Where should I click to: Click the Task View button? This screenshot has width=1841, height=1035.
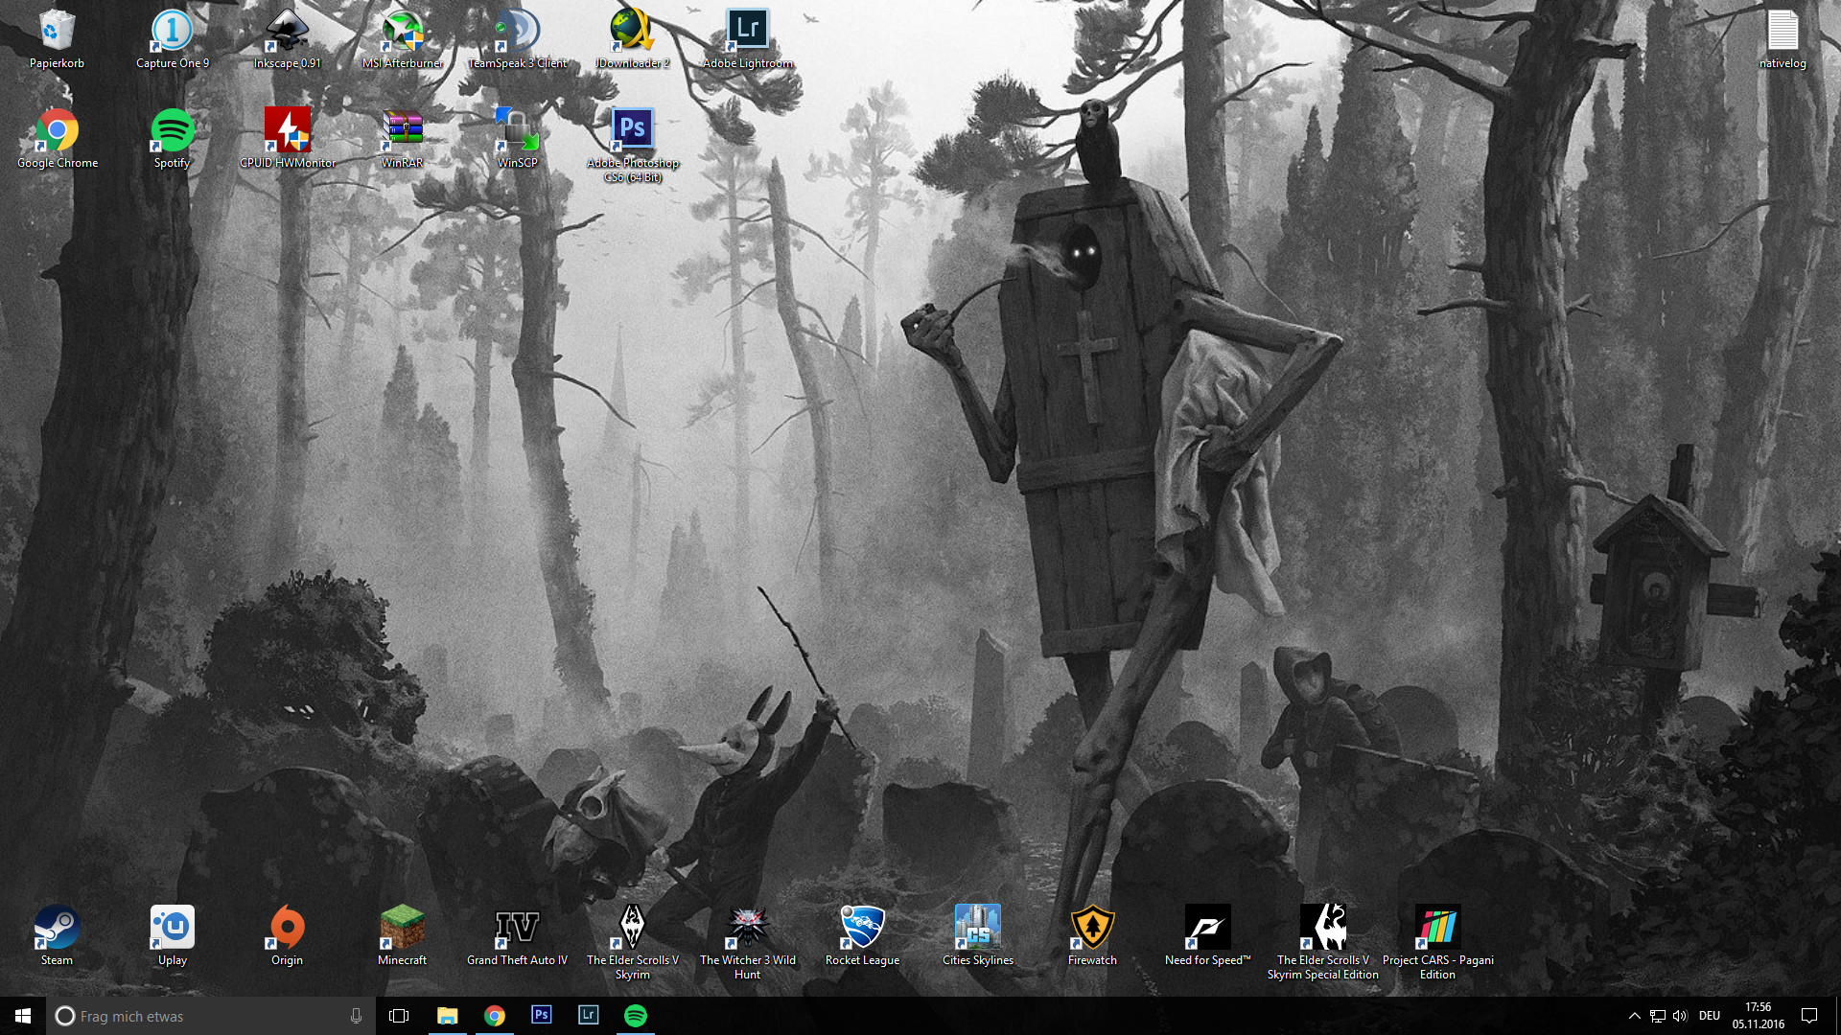tap(399, 1015)
